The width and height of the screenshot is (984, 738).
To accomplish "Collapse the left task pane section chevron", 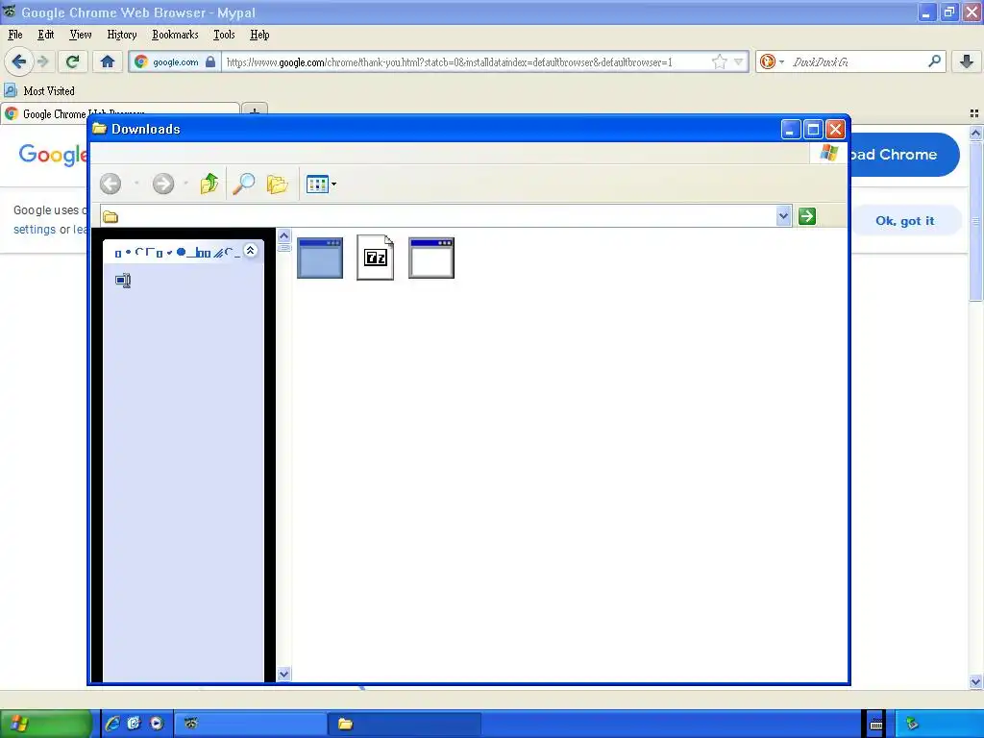I will 251,251.
